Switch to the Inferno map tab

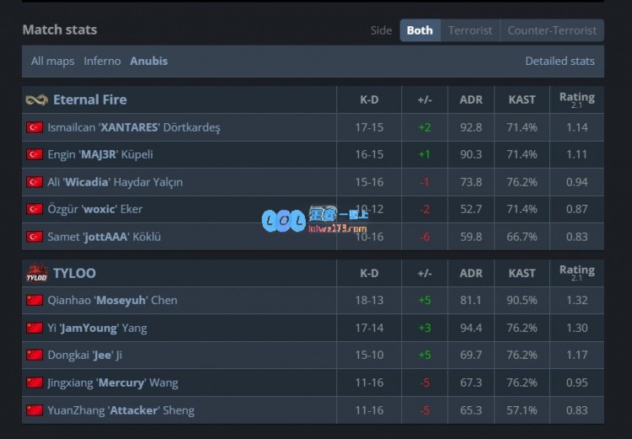[102, 61]
